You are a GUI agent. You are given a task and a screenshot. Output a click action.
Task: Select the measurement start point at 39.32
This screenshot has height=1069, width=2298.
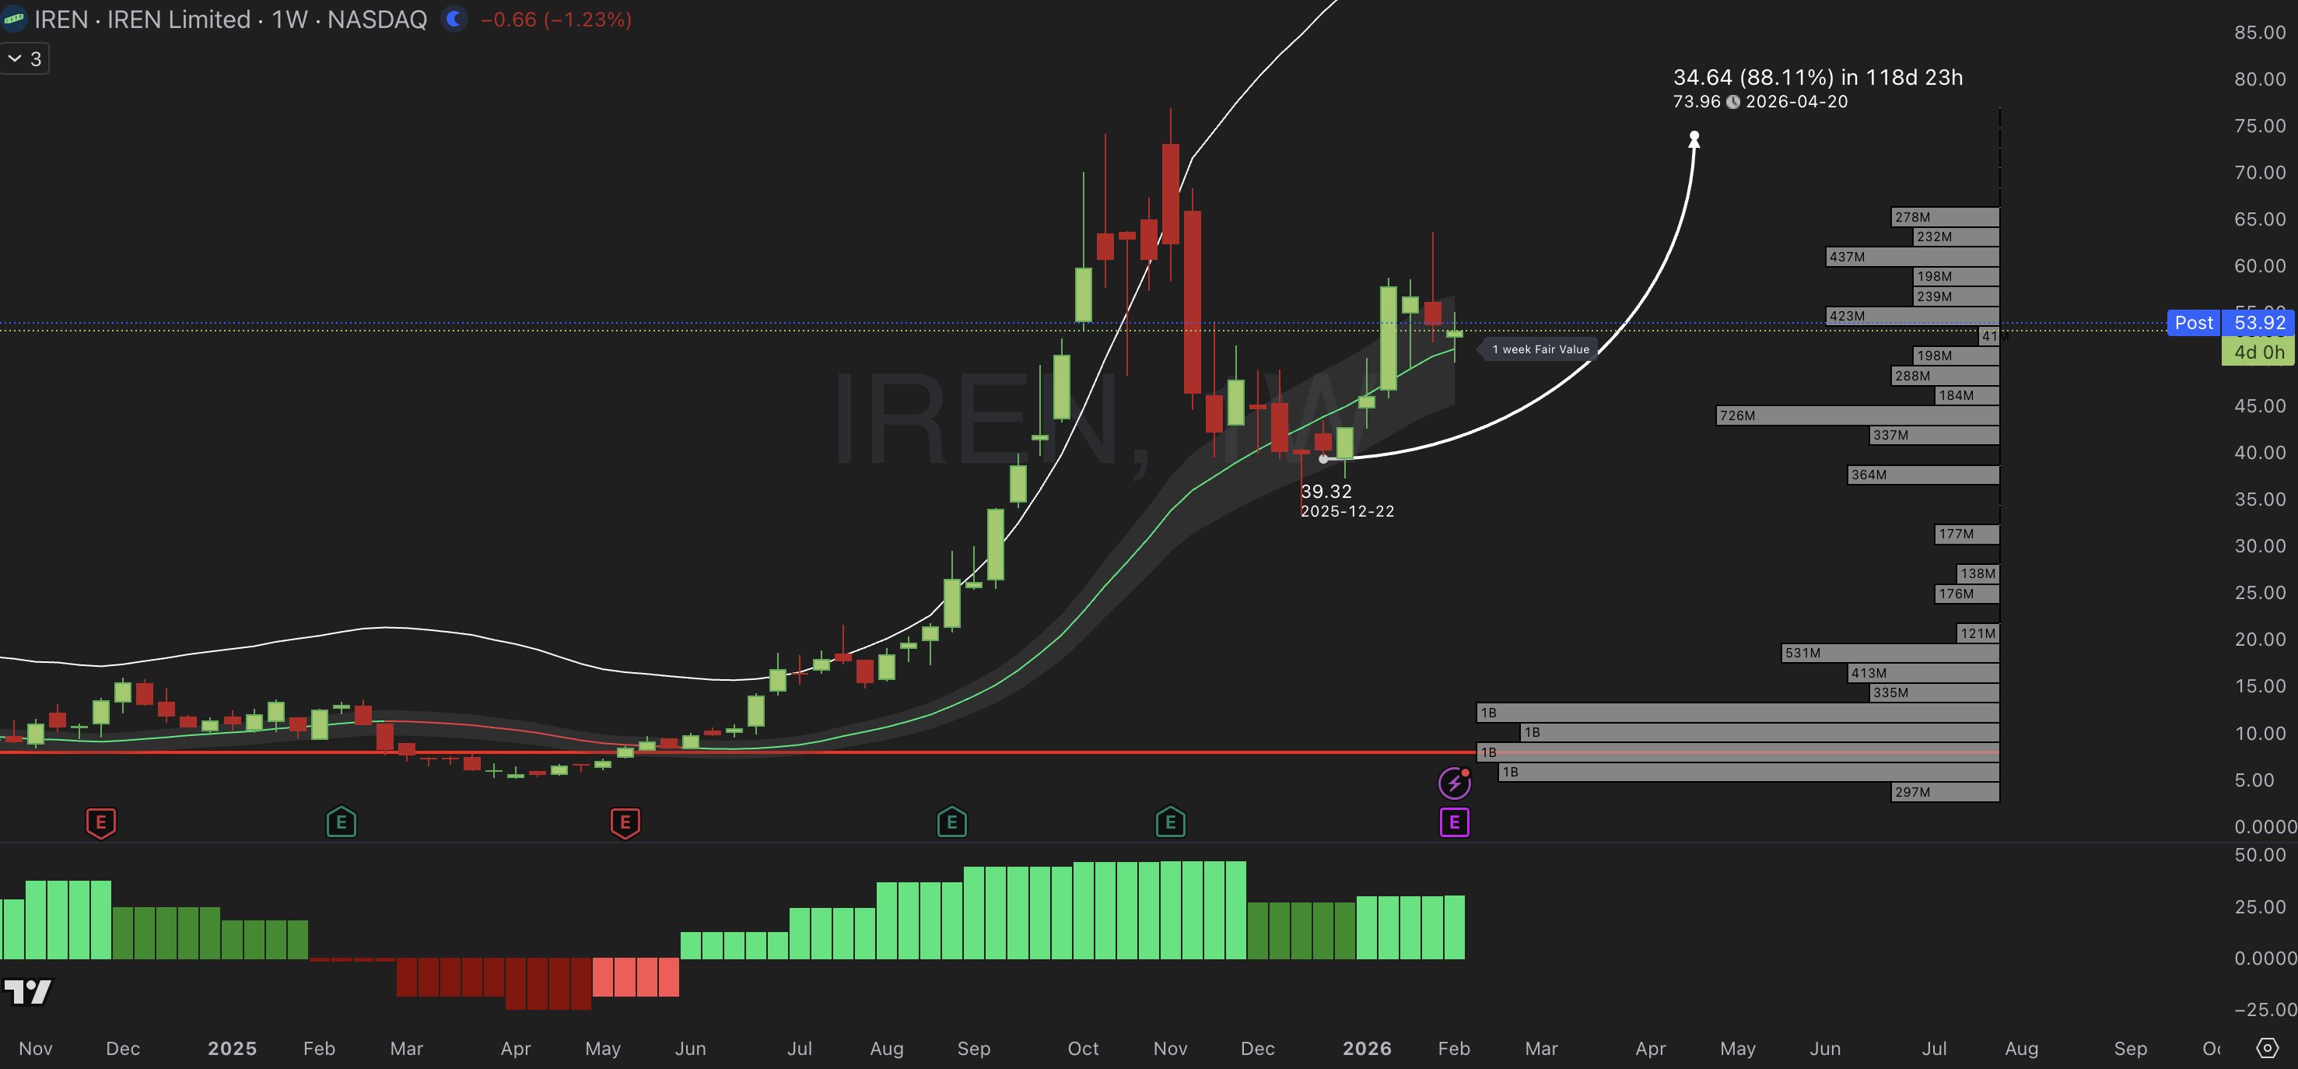[1323, 459]
